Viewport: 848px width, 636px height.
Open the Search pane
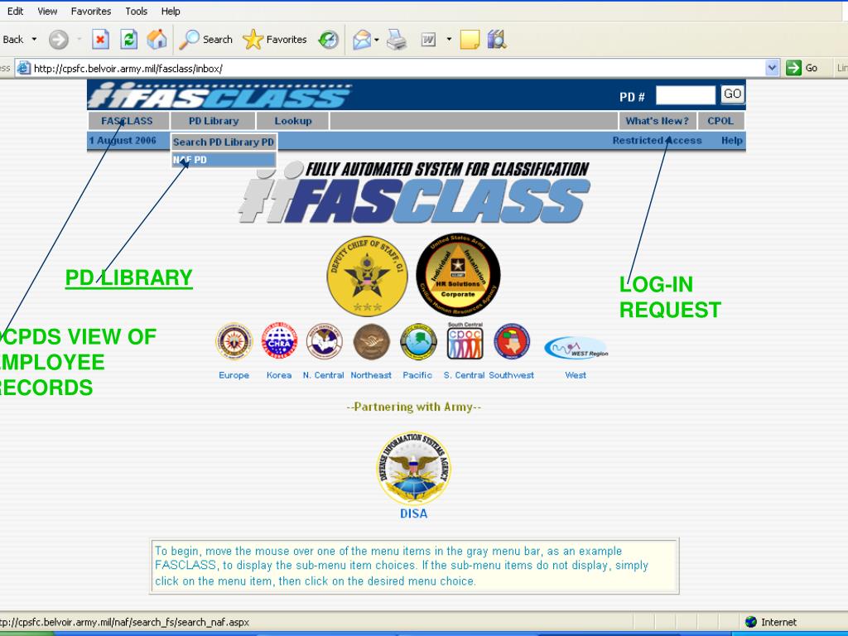pos(205,40)
